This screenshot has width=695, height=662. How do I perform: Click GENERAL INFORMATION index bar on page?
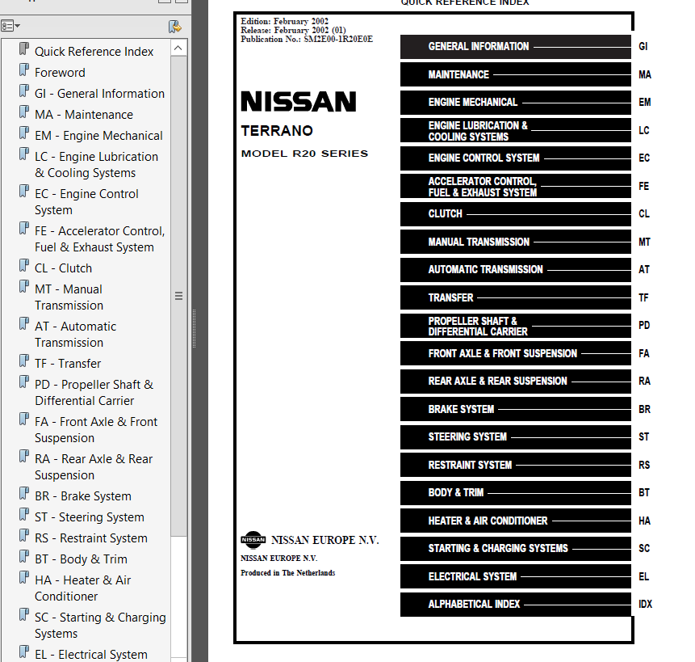[516, 47]
